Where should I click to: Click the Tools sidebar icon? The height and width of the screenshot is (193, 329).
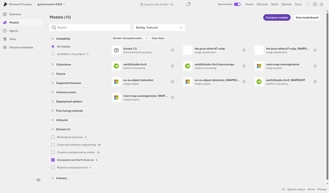click(5, 39)
